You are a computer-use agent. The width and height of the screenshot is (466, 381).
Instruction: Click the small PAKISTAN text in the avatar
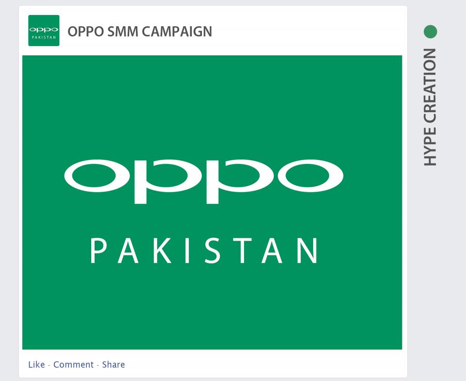(44, 37)
